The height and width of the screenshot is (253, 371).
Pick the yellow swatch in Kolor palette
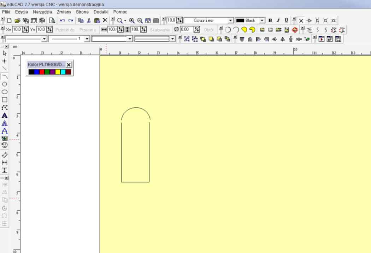tap(58, 72)
